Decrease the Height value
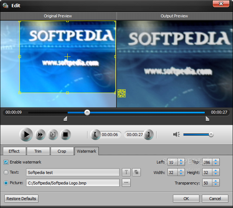The image size is (233, 208). (x=216, y=174)
